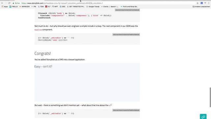Image resolution: width=211 pixels, height=119 pixels.
Task: Click the file path label above the h1 code
Action: pos(126,34)
